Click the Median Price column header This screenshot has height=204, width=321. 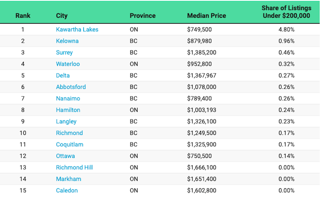pos(206,16)
